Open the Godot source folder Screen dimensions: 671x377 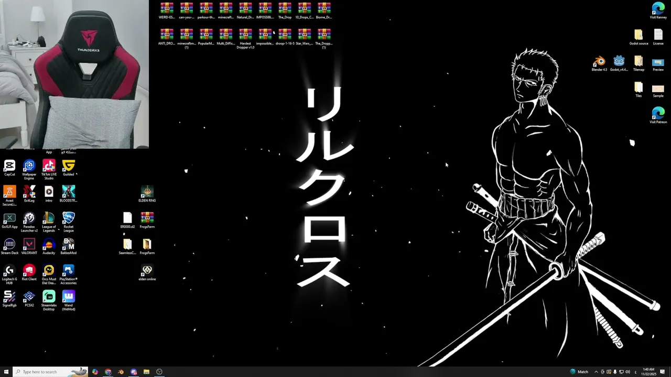pyautogui.click(x=638, y=38)
